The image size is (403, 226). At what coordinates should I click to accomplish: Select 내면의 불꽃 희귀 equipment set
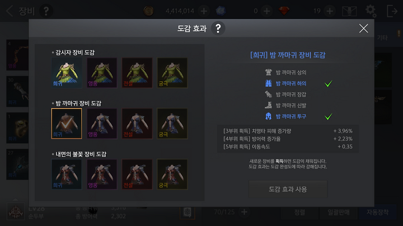[x=67, y=175]
